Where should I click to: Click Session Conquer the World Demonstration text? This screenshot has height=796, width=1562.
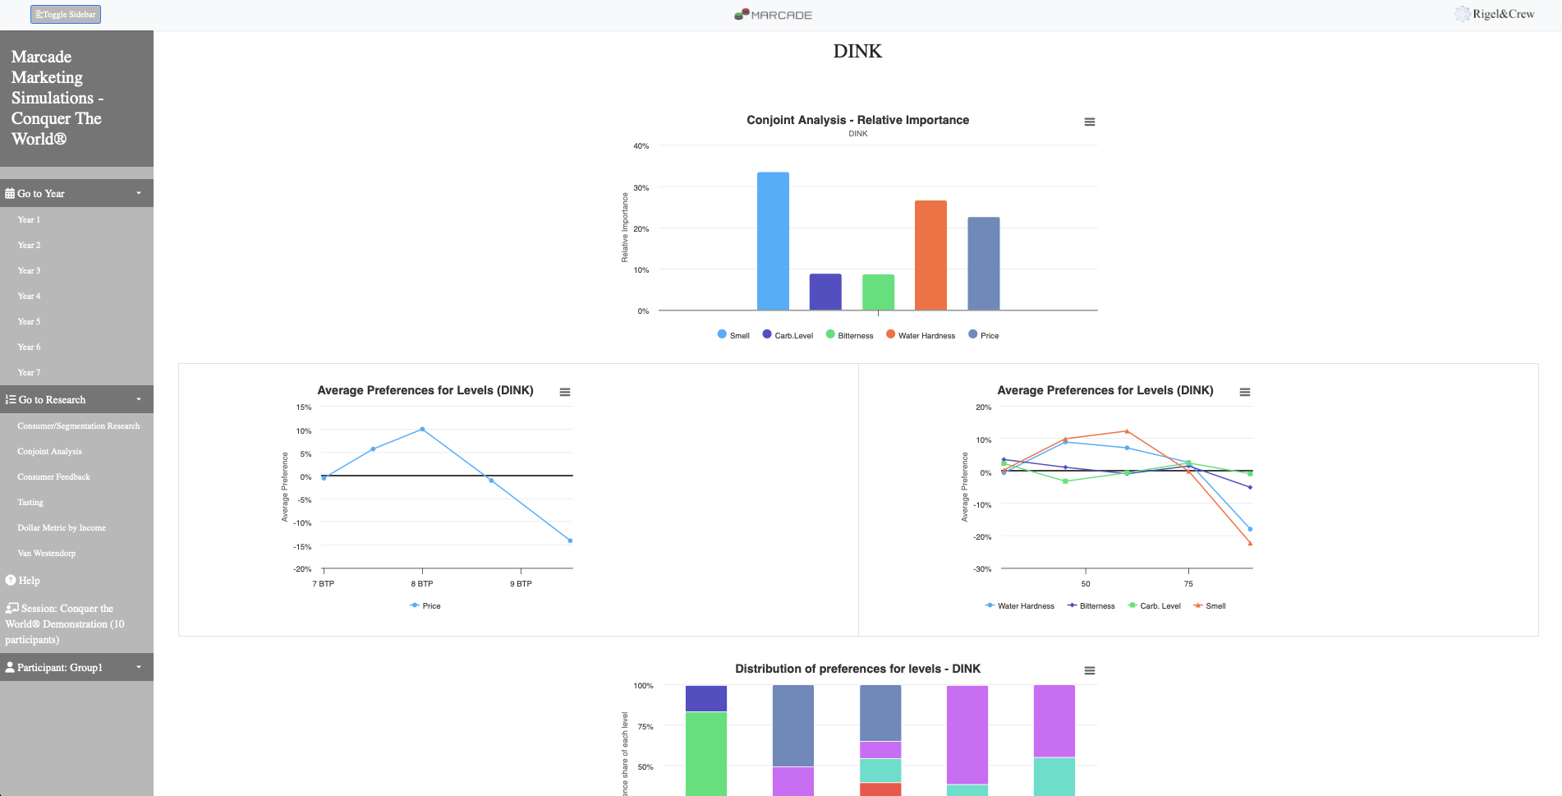pos(65,623)
